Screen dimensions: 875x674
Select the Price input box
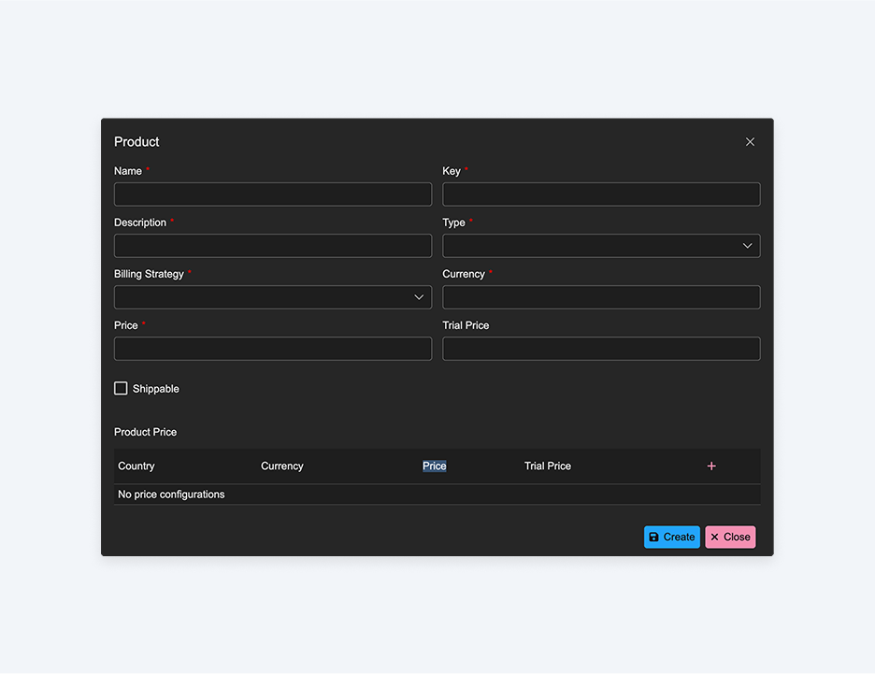click(273, 349)
